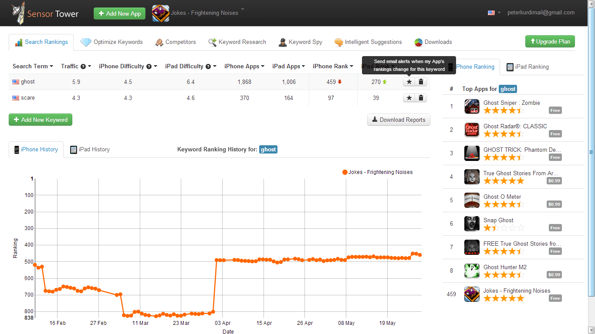Viewport: 595px width, 334px height.
Task: Toggle Jokes - Frightening Noises chart legend
Action: [x=378, y=172]
